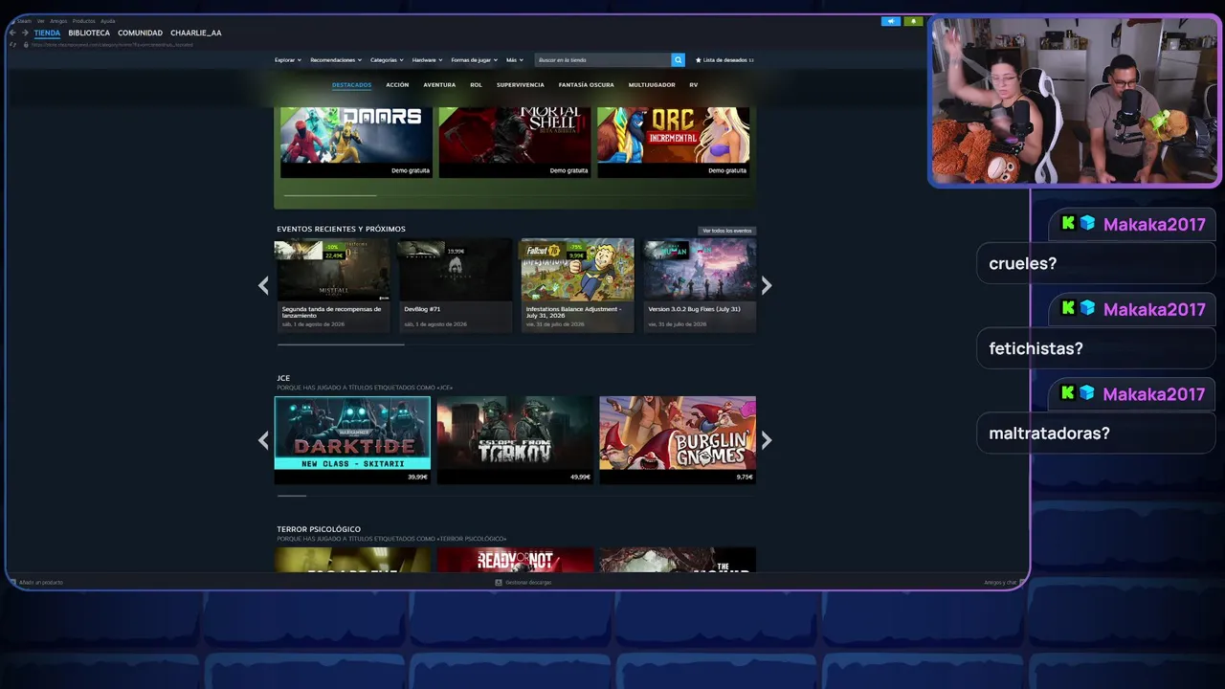Open the Orc Incremental free demo card

(x=674, y=143)
